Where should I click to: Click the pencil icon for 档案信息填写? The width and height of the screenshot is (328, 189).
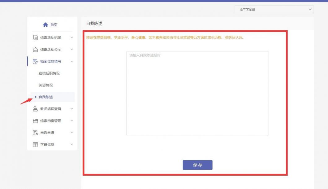pos(35,61)
